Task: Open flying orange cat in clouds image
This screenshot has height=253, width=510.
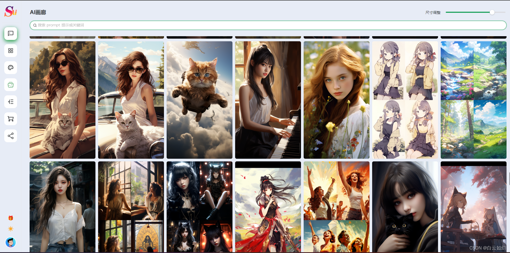Action: (199, 100)
